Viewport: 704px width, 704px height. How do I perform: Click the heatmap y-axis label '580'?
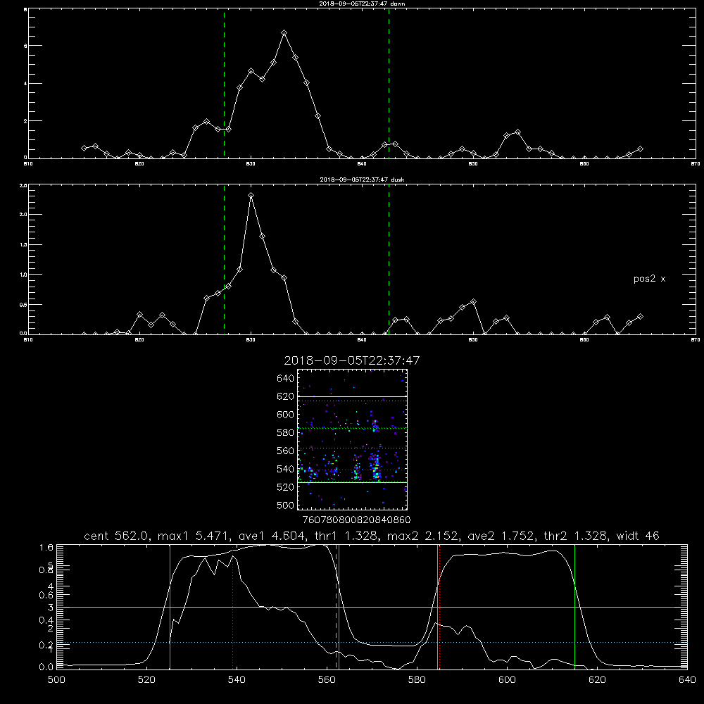286,433
